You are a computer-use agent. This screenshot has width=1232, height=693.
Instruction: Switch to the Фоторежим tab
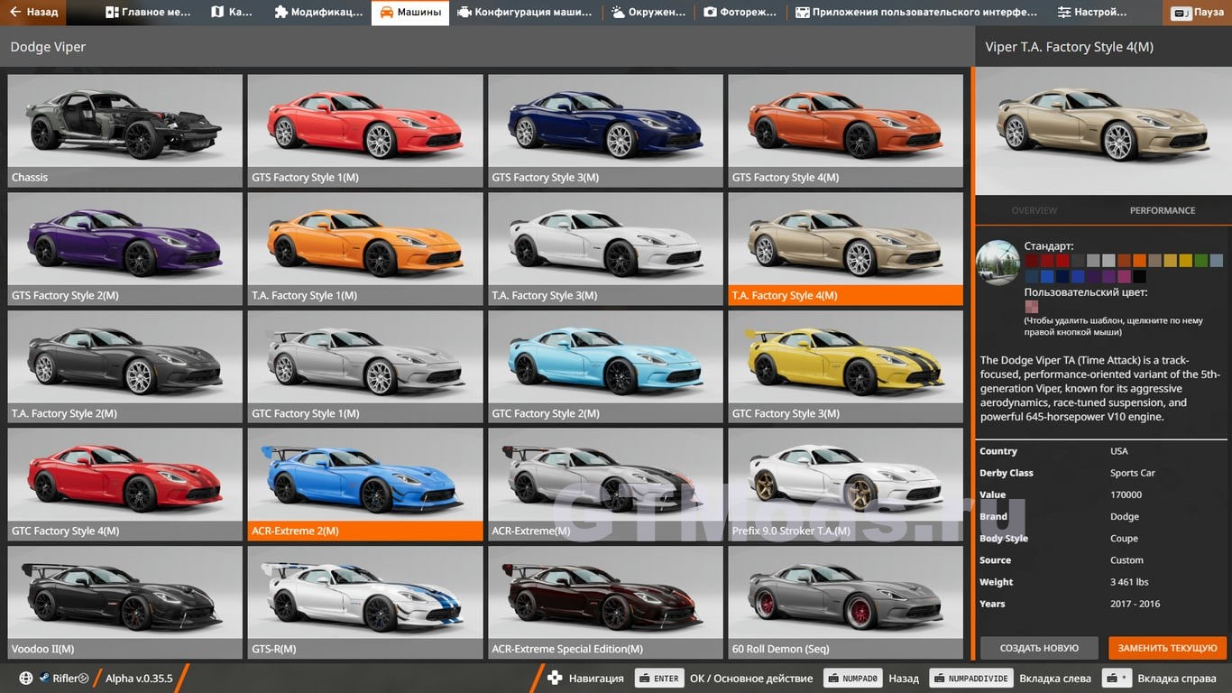[740, 13]
